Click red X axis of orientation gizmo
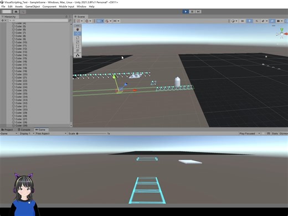 286,34
